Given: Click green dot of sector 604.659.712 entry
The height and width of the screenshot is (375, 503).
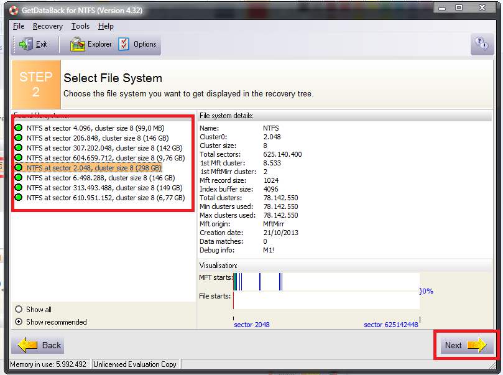Looking at the screenshot, I should 19,157.
